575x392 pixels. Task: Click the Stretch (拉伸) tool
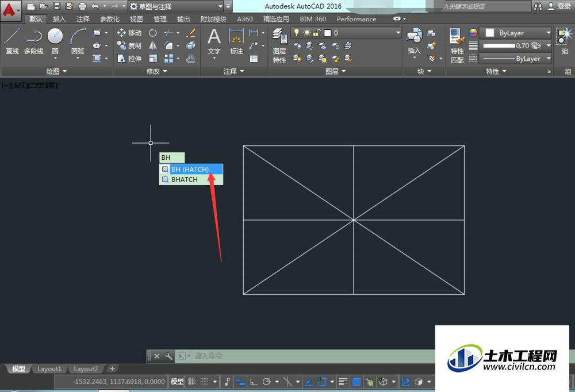click(x=129, y=58)
